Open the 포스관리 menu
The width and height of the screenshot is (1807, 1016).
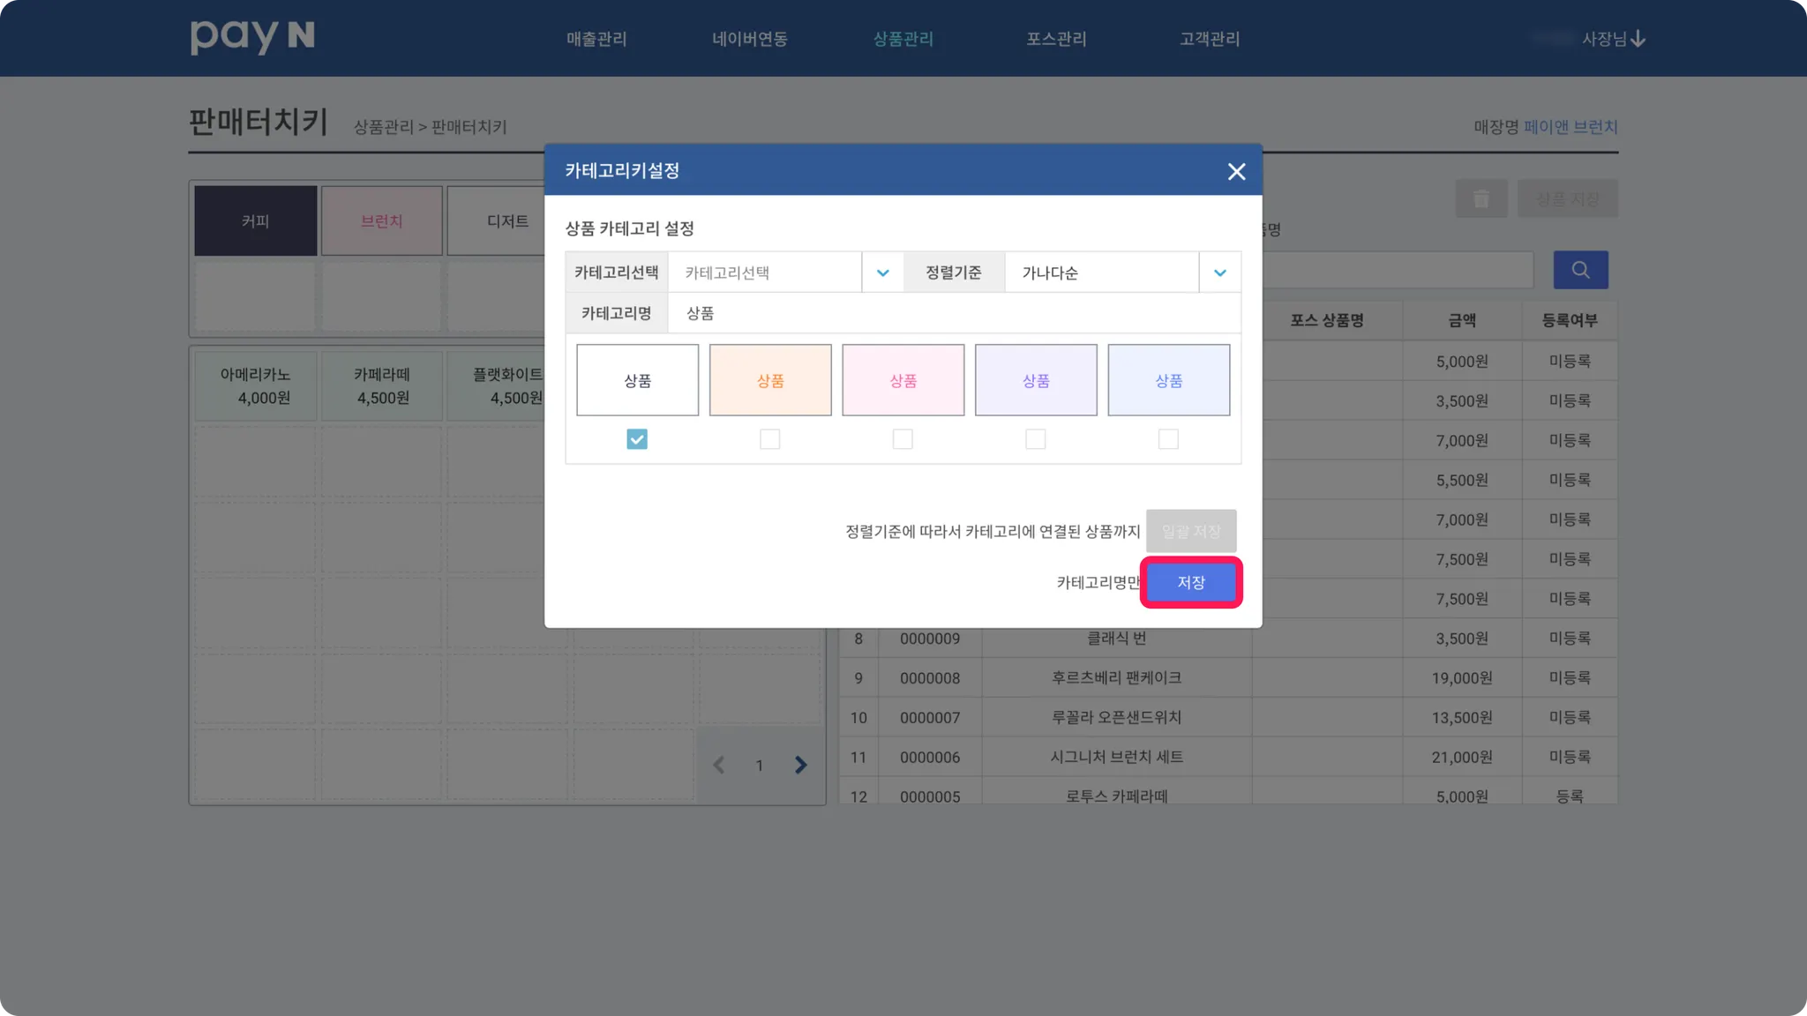tap(1056, 39)
